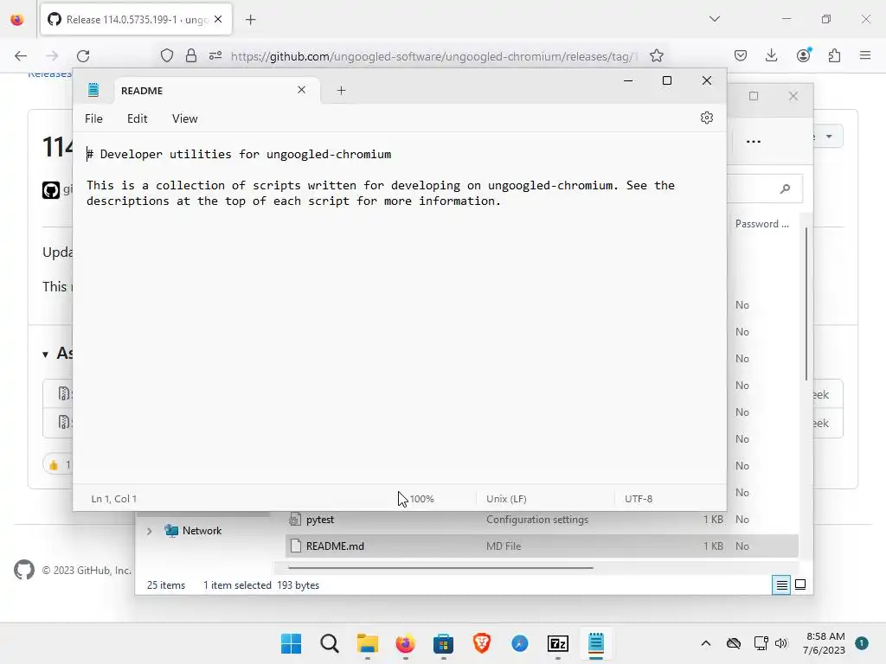Click the site security padlock icon

click(191, 55)
